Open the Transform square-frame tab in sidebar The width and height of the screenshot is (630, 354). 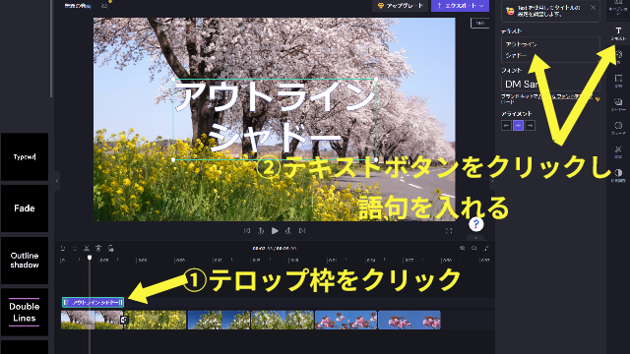(618, 81)
